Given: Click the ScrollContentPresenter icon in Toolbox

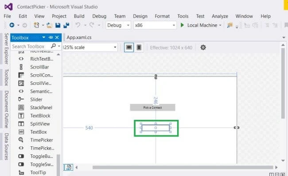Looking at the screenshot, I should [x=21, y=75].
